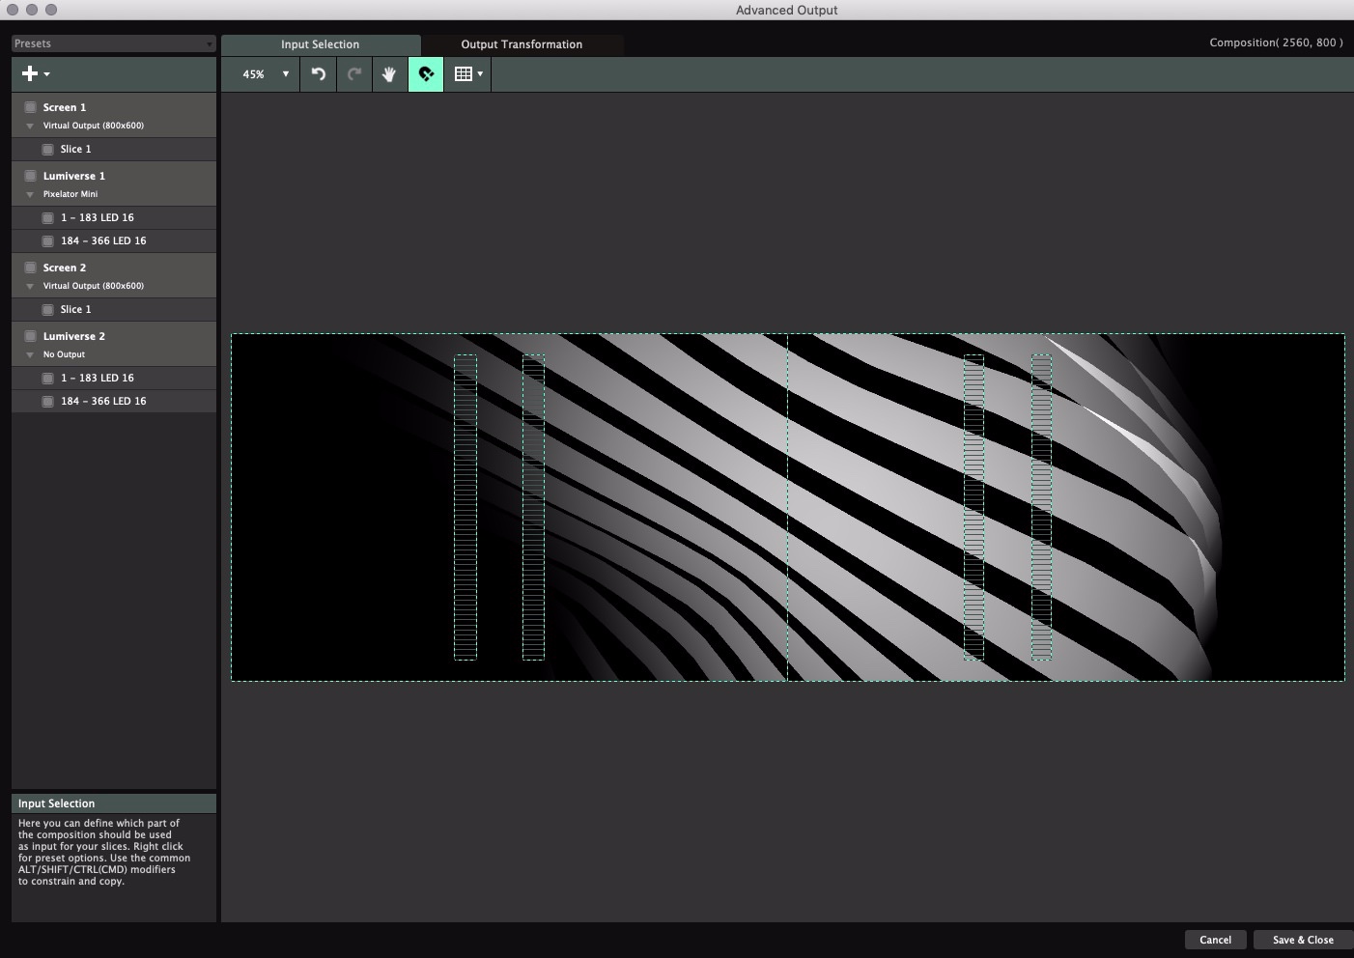The image size is (1354, 958).
Task: Check the box next to '1 – 183 LED 16' under Lumiverse 2
Action: pos(48,379)
